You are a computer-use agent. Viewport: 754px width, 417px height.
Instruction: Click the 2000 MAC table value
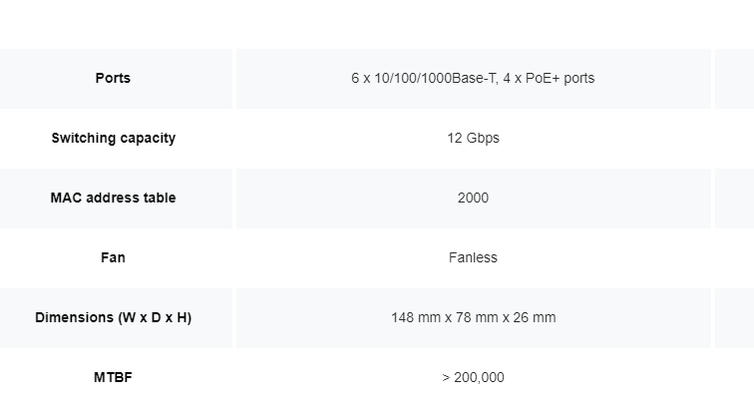pyautogui.click(x=473, y=198)
